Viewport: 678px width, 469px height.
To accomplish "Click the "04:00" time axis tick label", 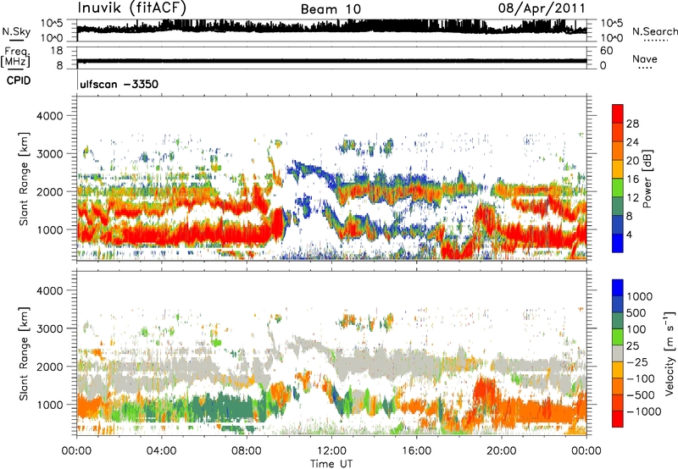I will 161,451.
